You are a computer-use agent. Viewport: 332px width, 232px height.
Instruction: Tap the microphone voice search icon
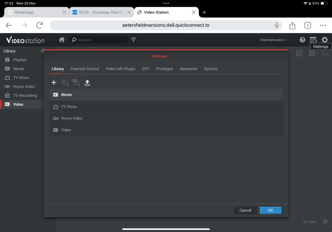tap(277, 25)
